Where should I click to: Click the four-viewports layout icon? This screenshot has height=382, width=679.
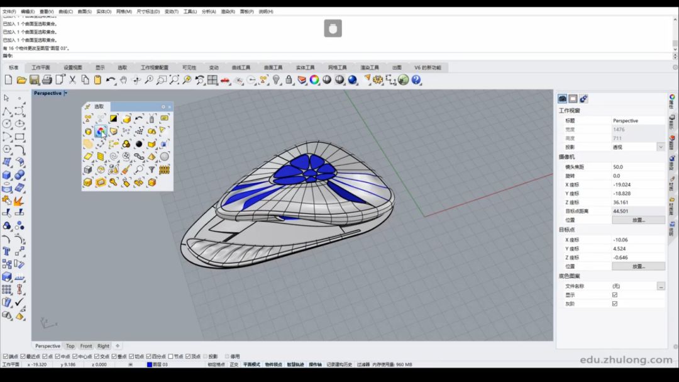tap(213, 80)
